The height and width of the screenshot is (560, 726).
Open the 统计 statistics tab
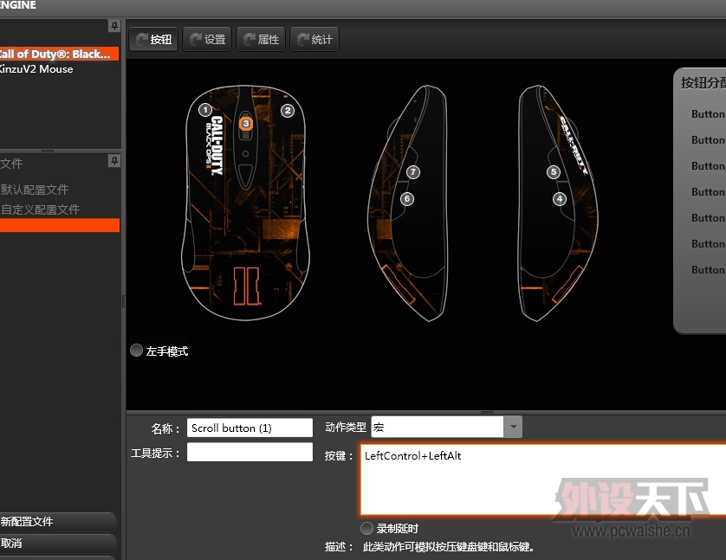(x=314, y=39)
